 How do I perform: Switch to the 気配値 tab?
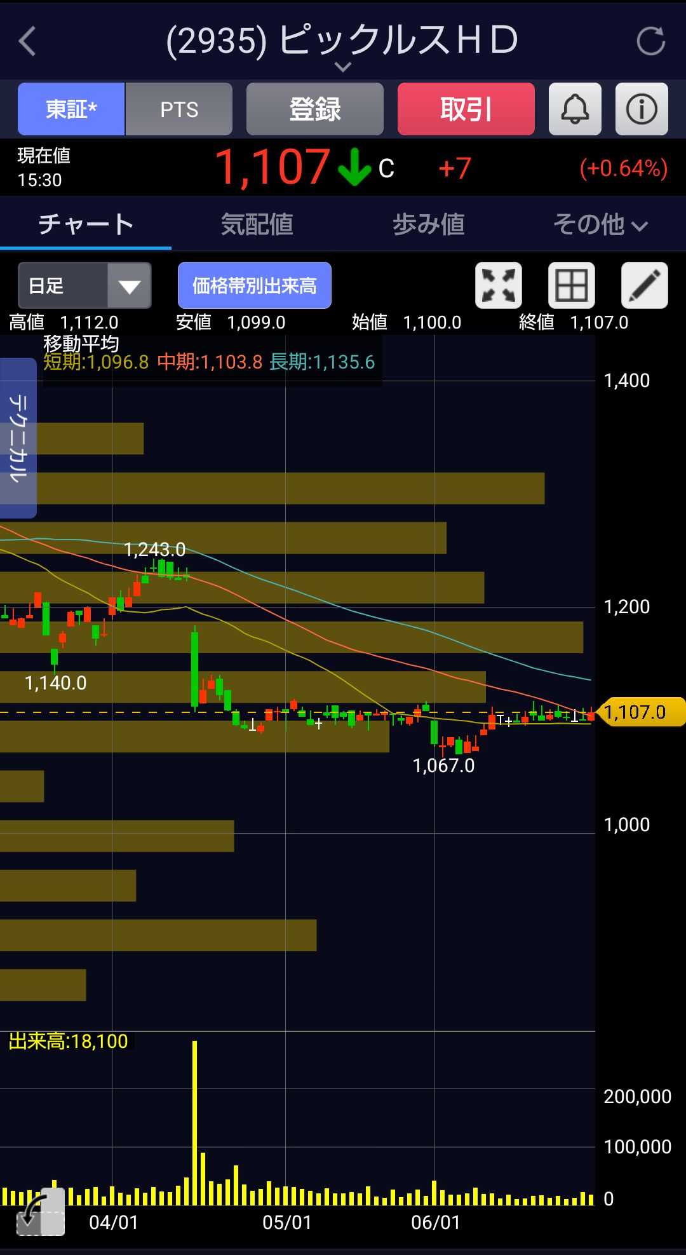pos(257,224)
